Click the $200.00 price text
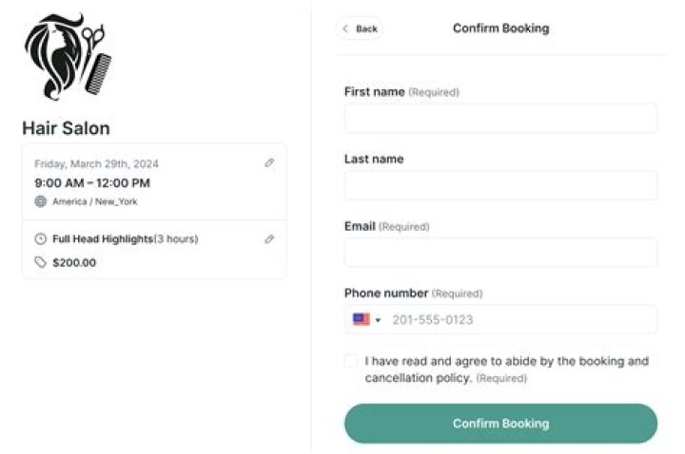 coord(74,262)
